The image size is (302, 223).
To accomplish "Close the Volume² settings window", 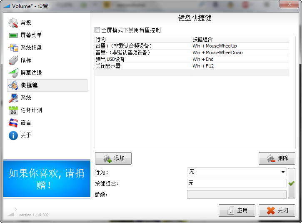I will pos(289,4).
